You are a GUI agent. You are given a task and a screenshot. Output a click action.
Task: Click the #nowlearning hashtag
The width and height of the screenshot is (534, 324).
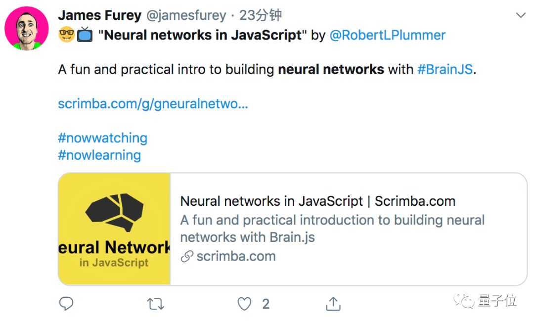pyautogui.click(x=99, y=155)
